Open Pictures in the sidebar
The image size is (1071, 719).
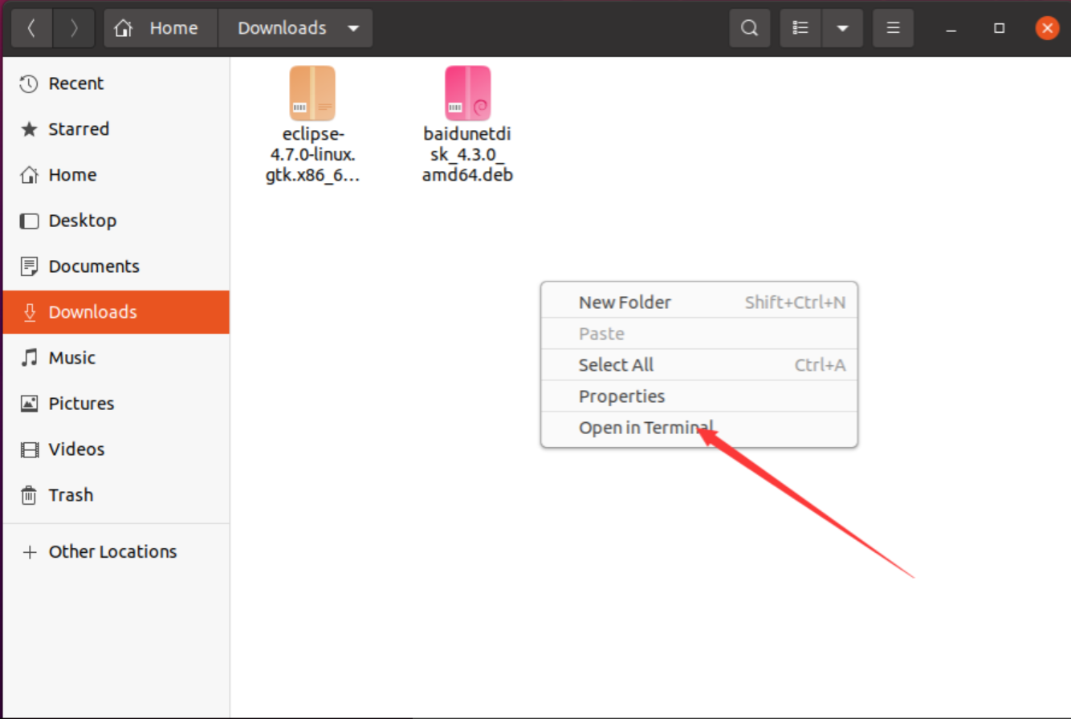click(x=116, y=404)
